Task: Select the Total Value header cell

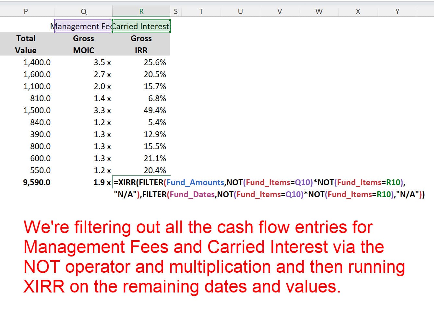Action: pos(26,44)
